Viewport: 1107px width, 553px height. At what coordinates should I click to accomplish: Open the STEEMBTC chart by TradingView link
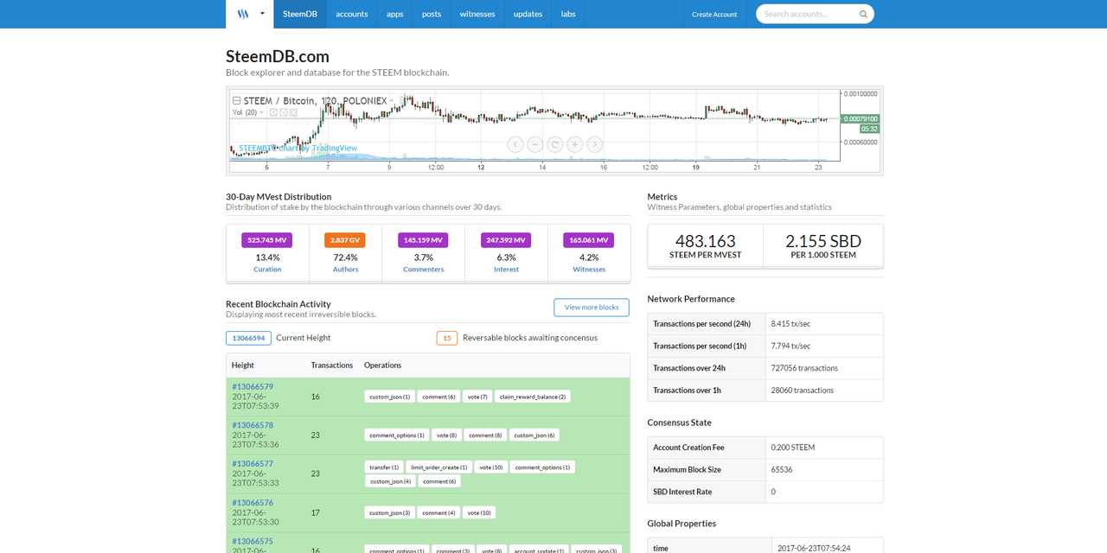tap(298, 148)
